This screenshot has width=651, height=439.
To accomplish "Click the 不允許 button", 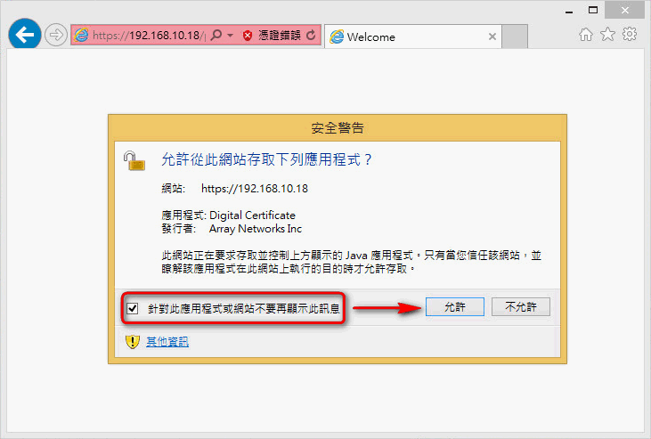I will pos(521,307).
